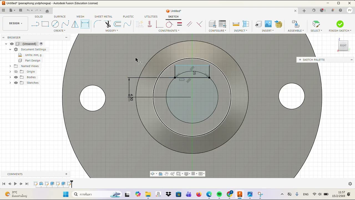
Task: Select the Fillet tool in Modify
Action: [x=97, y=24]
